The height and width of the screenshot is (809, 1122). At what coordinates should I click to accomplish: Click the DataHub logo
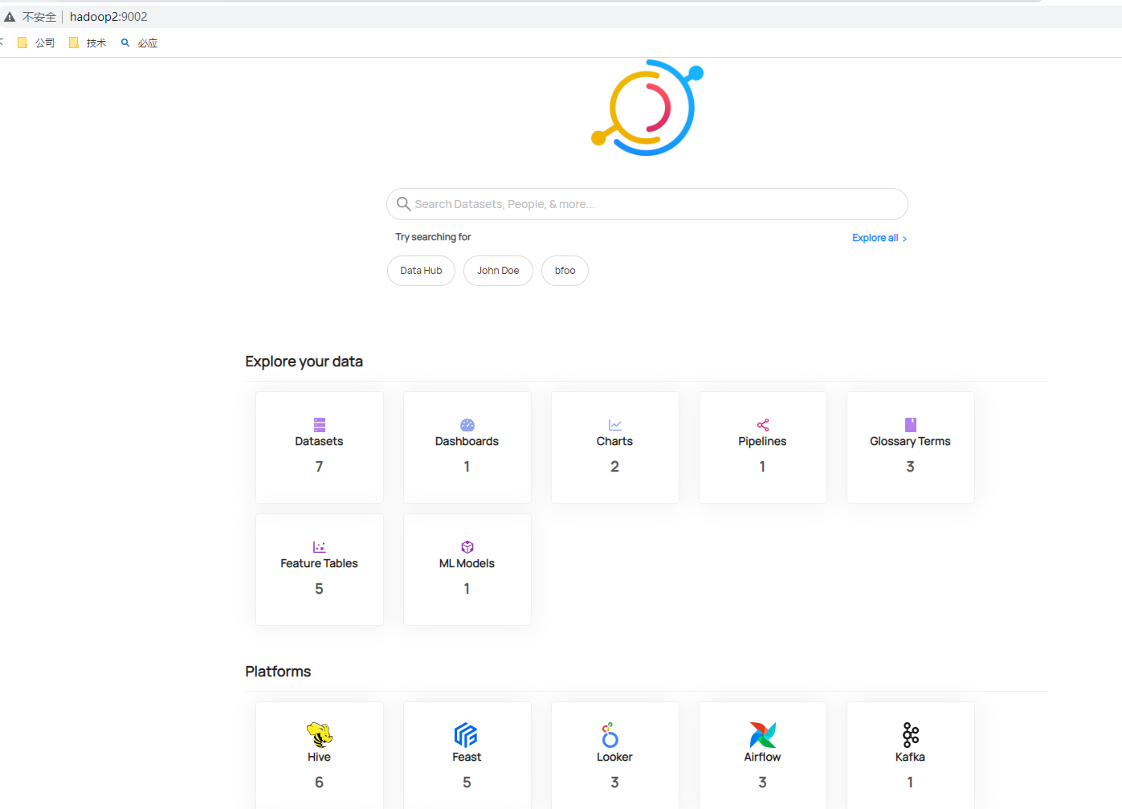coord(647,108)
